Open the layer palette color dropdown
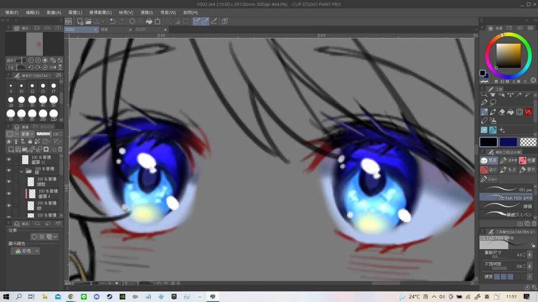 13,134
